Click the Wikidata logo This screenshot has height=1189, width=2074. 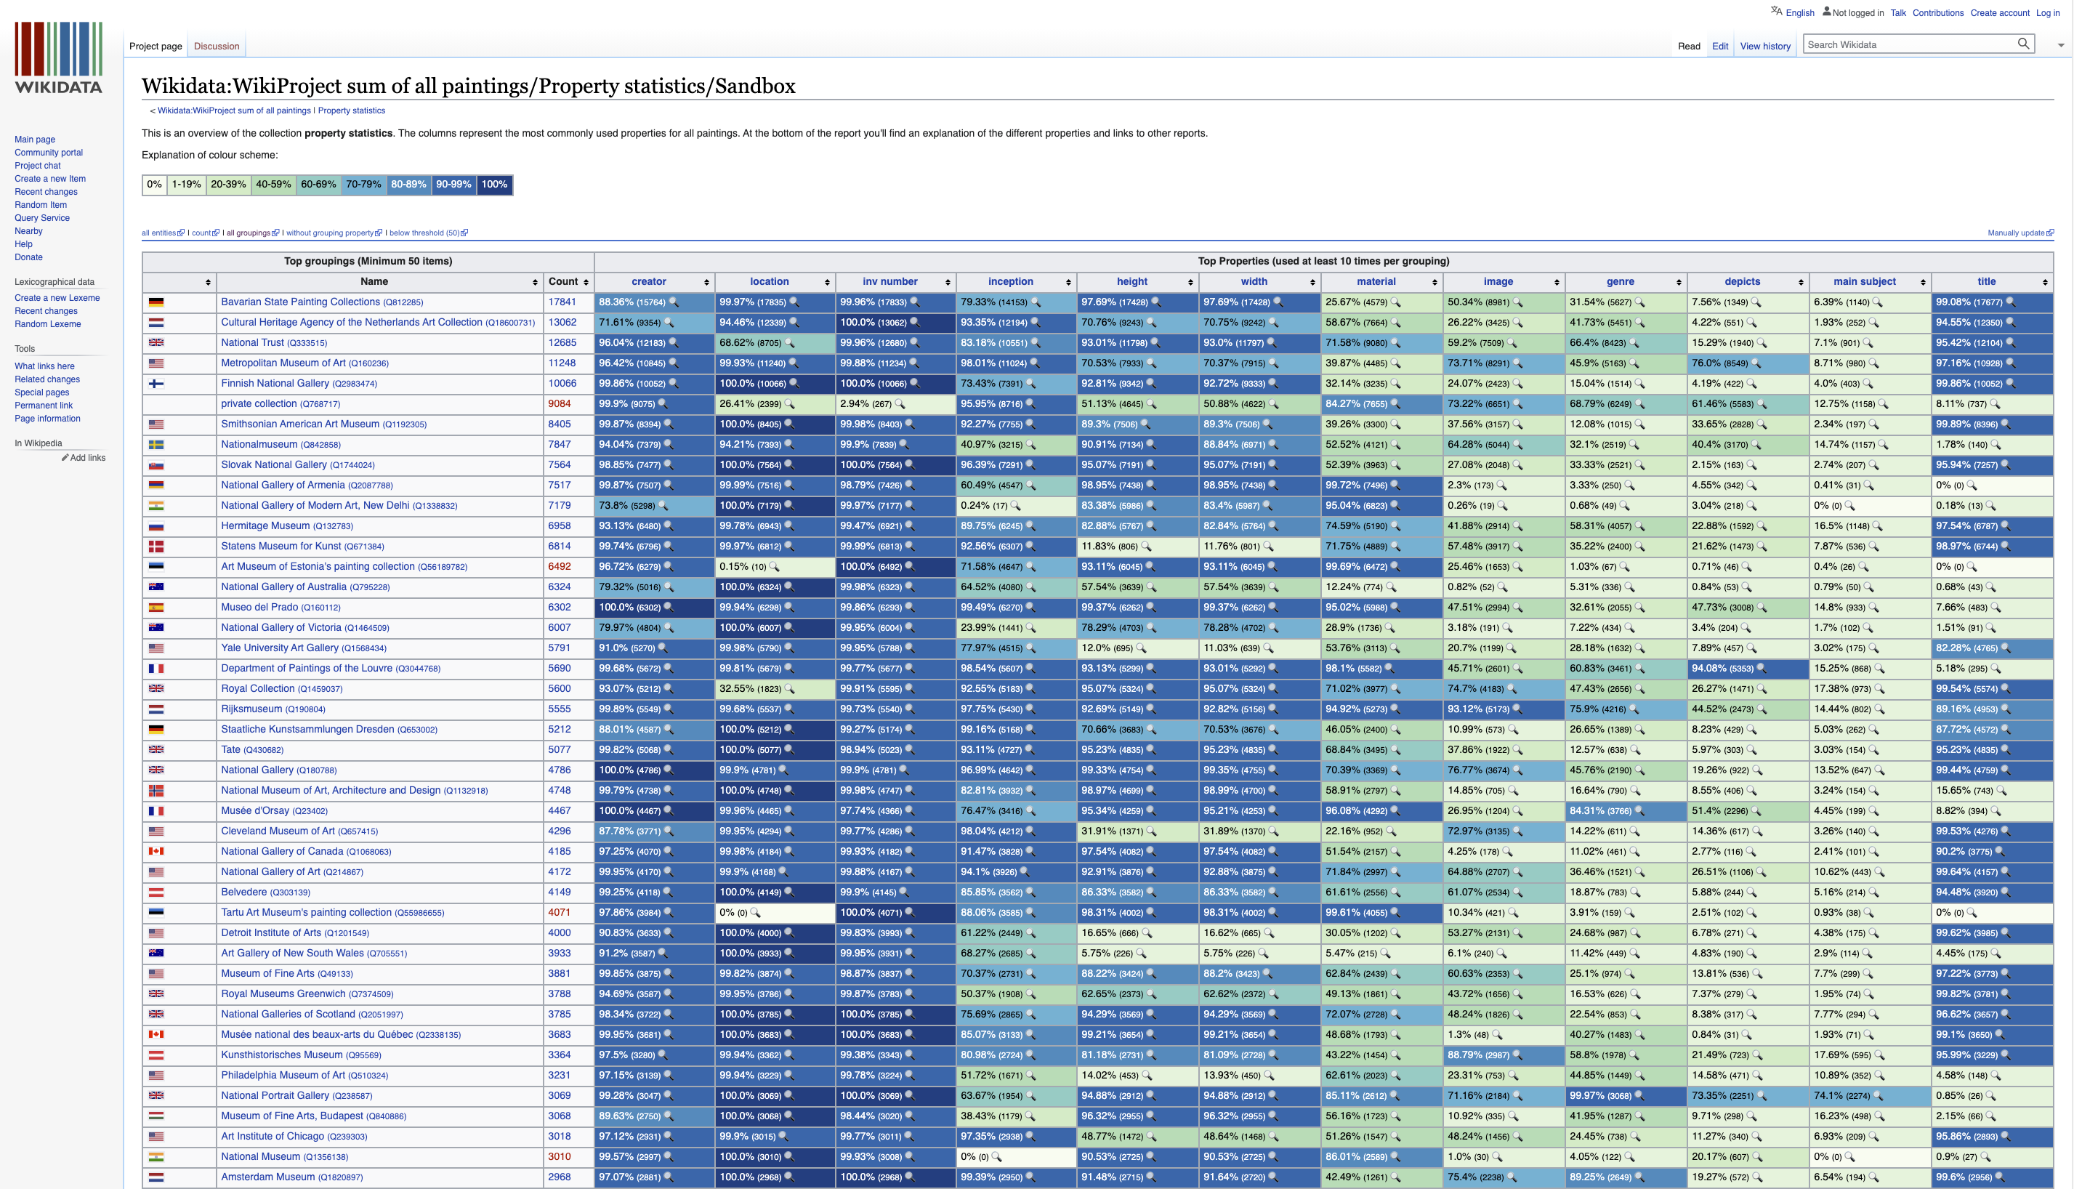pyautogui.click(x=59, y=58)
